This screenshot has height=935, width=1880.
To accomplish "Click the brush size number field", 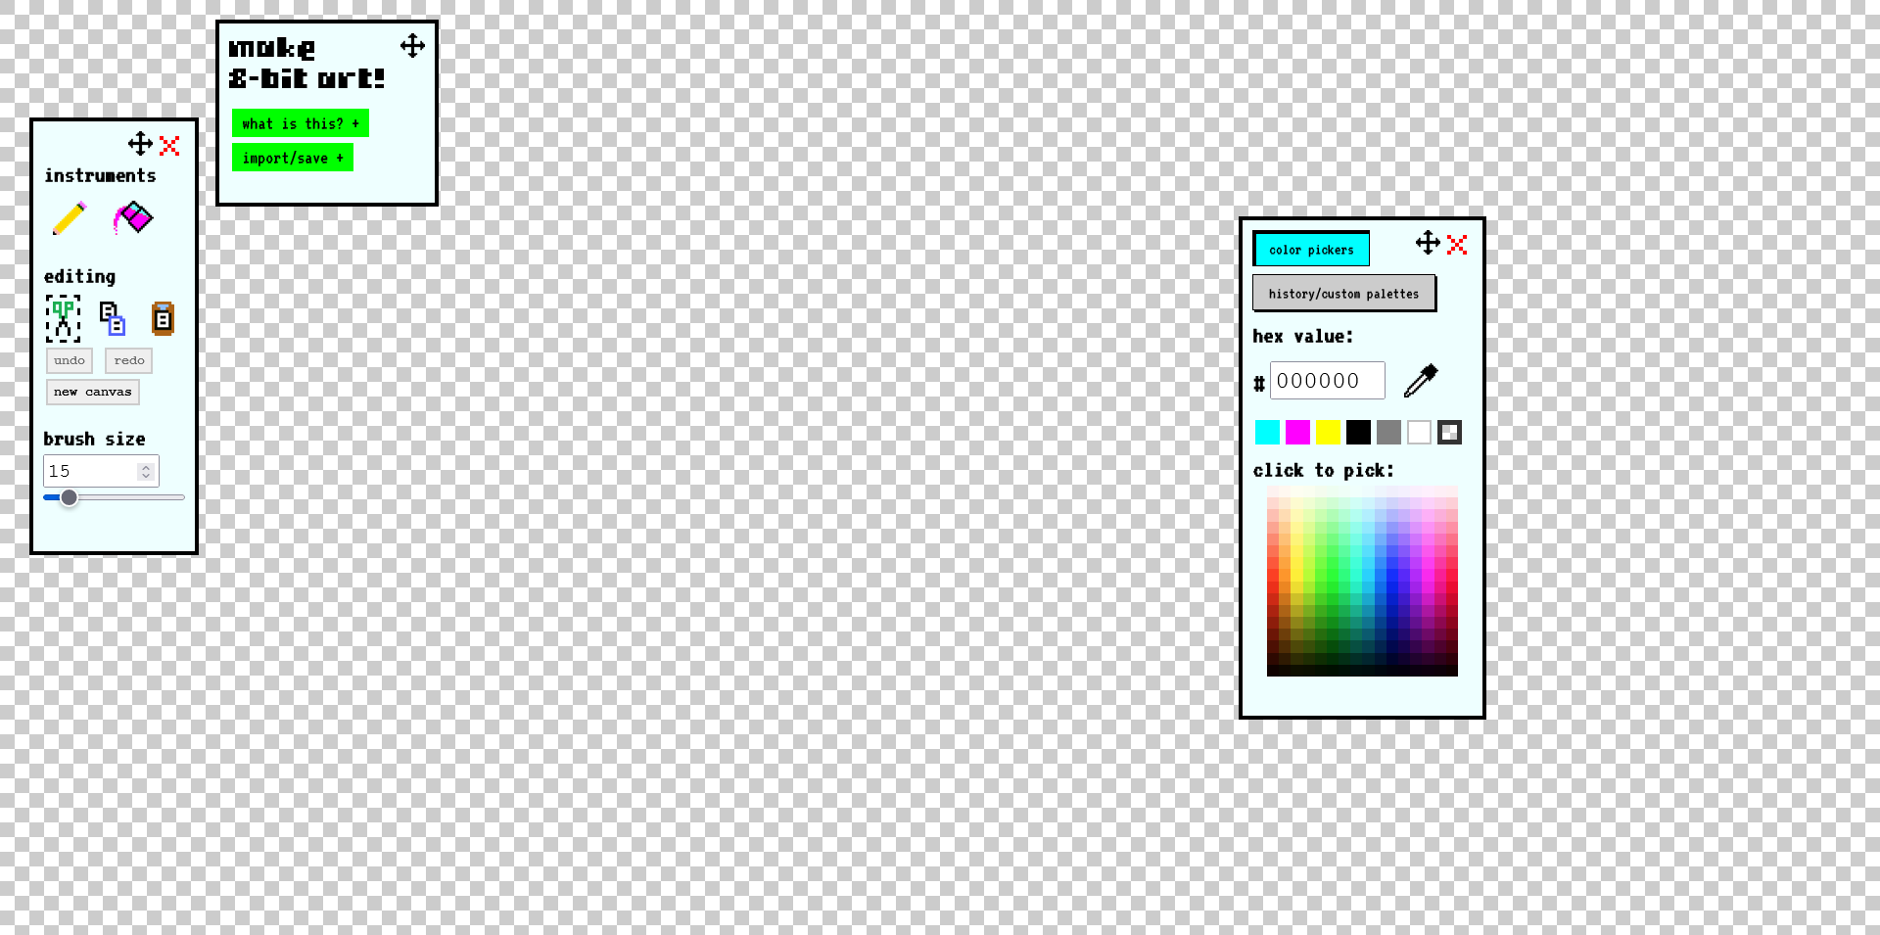I will click(x=101, y=471).
